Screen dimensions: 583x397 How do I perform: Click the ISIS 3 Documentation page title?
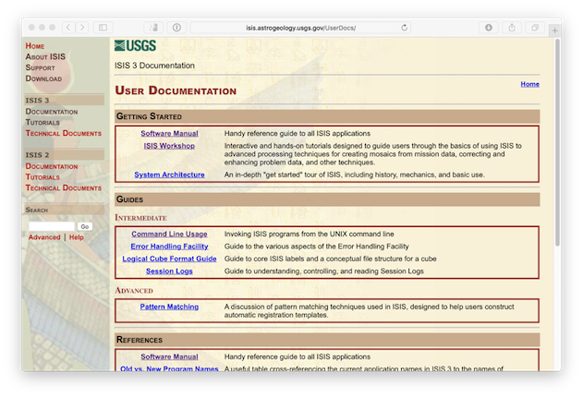coord(154,66)
